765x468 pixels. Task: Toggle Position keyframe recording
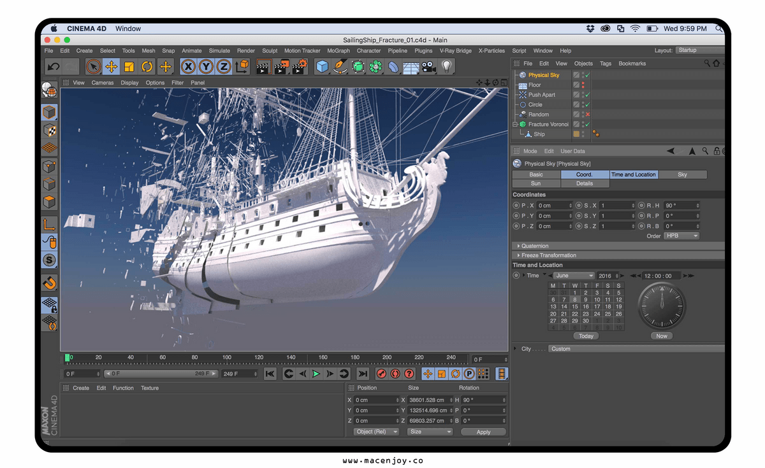(428, 374)
